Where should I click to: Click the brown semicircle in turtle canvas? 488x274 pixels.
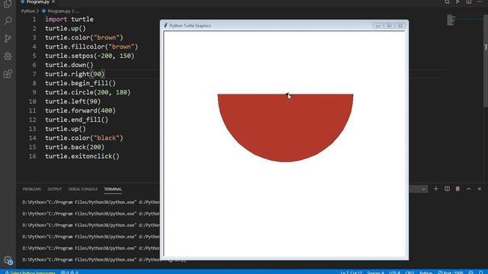pos(285,128)
